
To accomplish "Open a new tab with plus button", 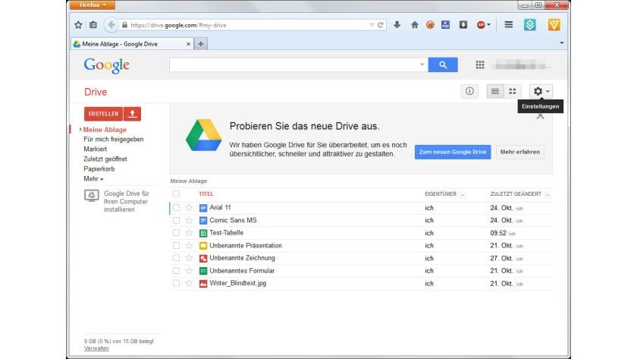I will pyautogui.click(x=201, y=44).
